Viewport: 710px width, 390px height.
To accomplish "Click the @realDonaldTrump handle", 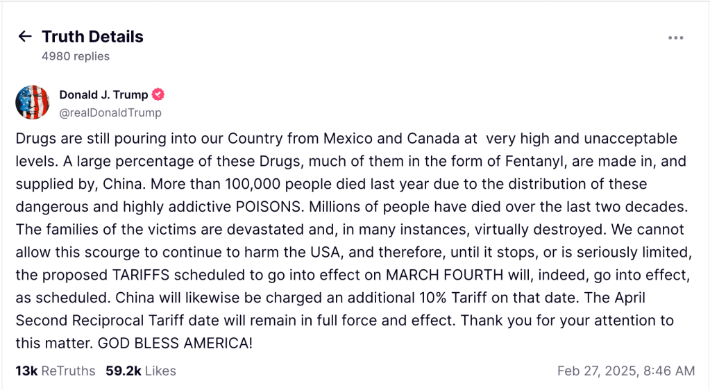I will point(110,112).
